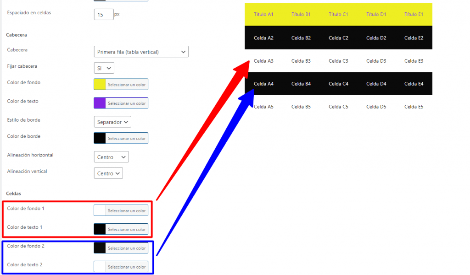470x275 pixels.
Task: Open the Alineación vertical dropdown
Action: point(108,173)
